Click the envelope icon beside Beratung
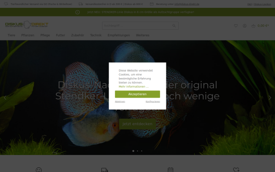 pyautogui.click(x=152, y=4)
